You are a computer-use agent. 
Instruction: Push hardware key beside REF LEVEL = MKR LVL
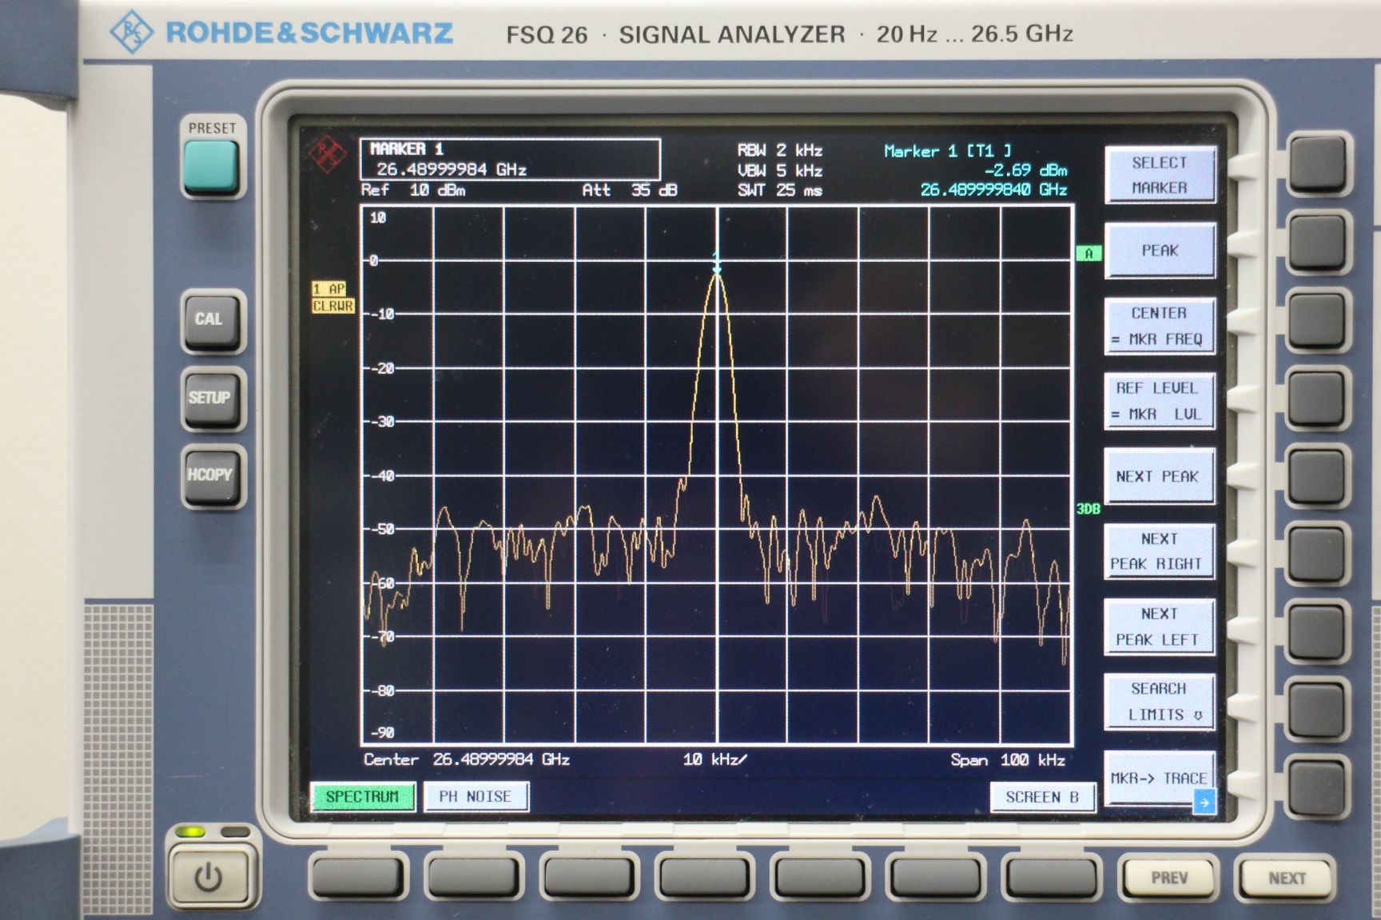point(1318,397)
